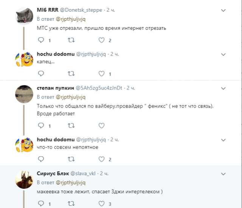Open Сириус Блэк's profile picture

tap(25, 180)
